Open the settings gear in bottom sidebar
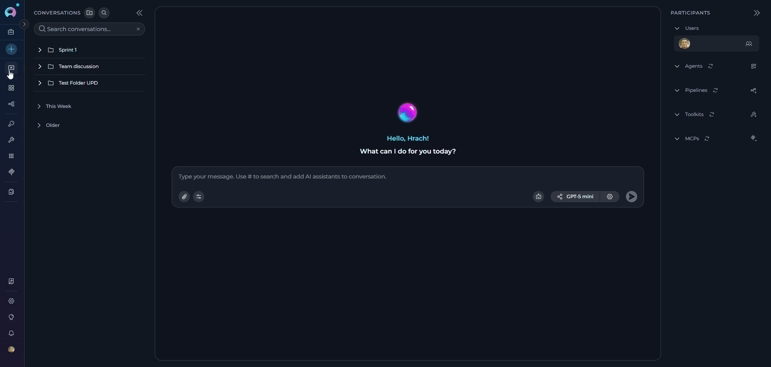The width and height of the screenshot is (771, 367). (11, 301)
